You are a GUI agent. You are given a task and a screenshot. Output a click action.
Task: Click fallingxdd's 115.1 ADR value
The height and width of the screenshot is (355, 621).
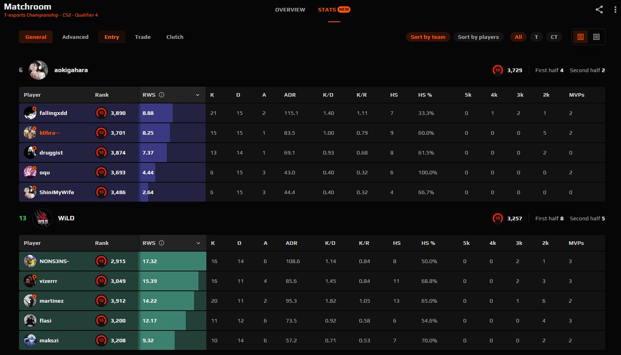[291, 113]
